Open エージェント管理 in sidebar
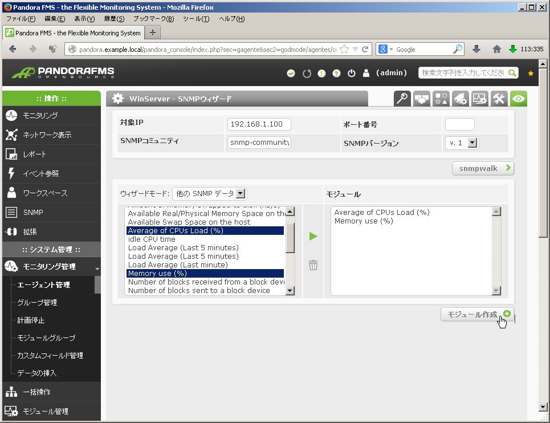 pyautogui.click(x=43, y=285)
